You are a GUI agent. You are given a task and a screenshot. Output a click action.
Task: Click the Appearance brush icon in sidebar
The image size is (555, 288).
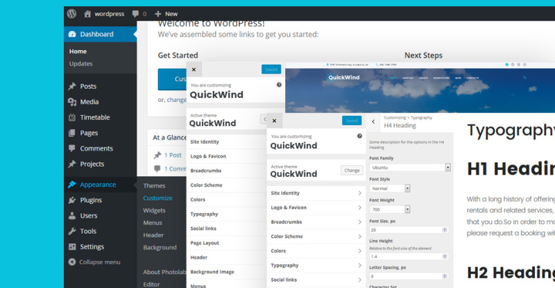point(72,184)
